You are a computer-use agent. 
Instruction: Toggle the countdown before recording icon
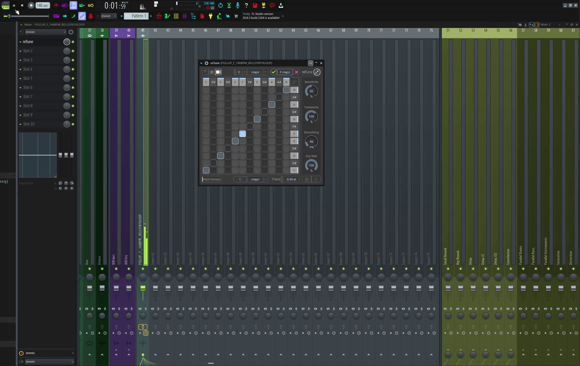point(73,5)
